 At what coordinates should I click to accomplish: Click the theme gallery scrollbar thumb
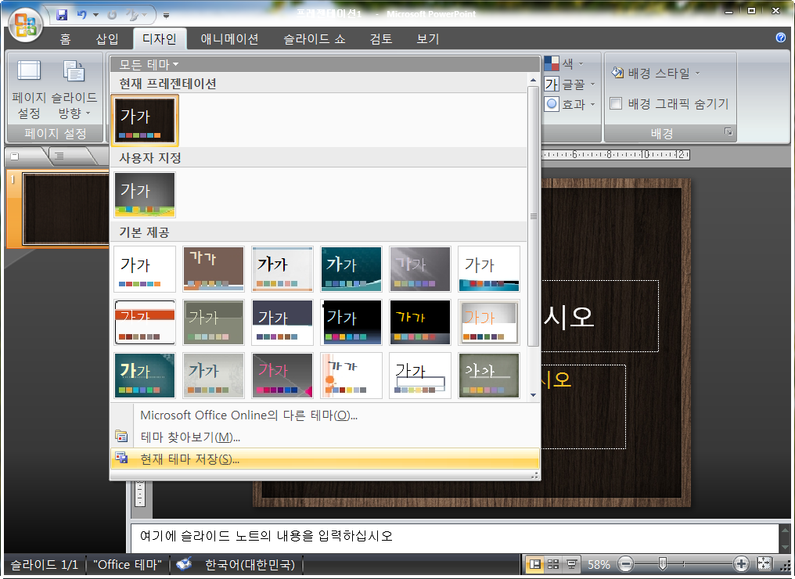point(533,217)
